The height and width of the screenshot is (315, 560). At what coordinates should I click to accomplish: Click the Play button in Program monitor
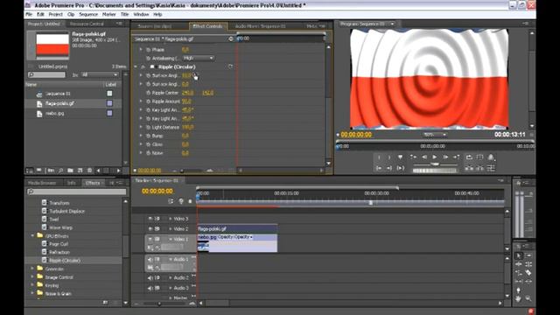tap(435, 157)
